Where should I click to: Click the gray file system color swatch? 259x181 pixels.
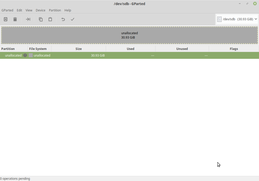pos(30,55)
